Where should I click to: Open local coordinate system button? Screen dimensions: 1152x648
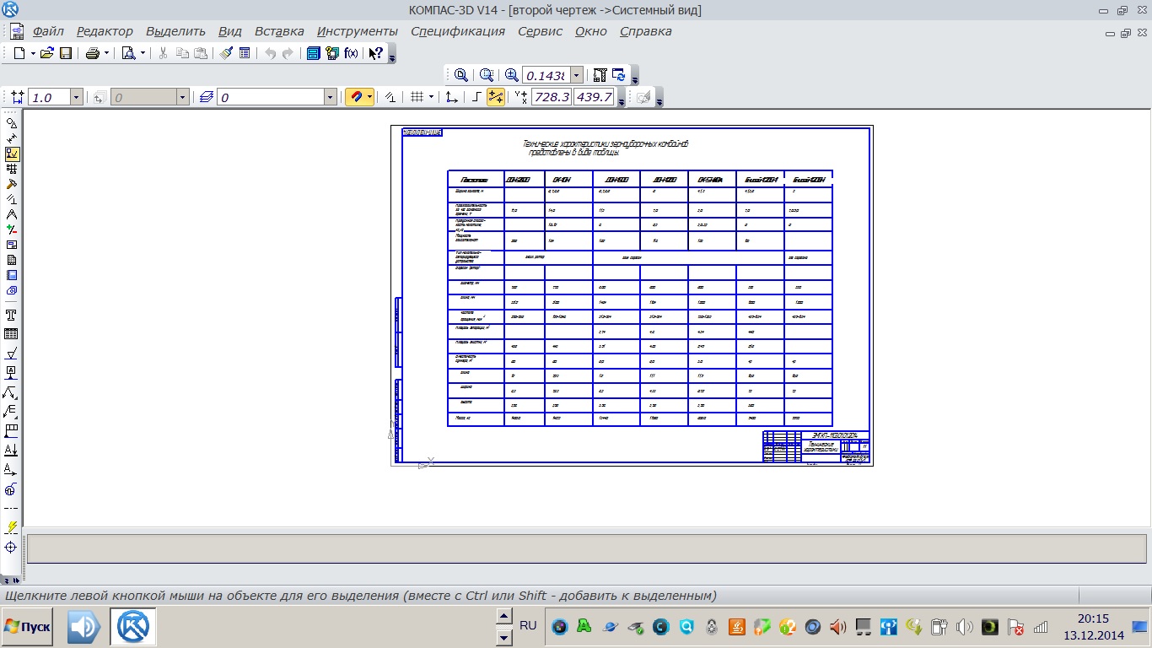[x=452, y=97]
